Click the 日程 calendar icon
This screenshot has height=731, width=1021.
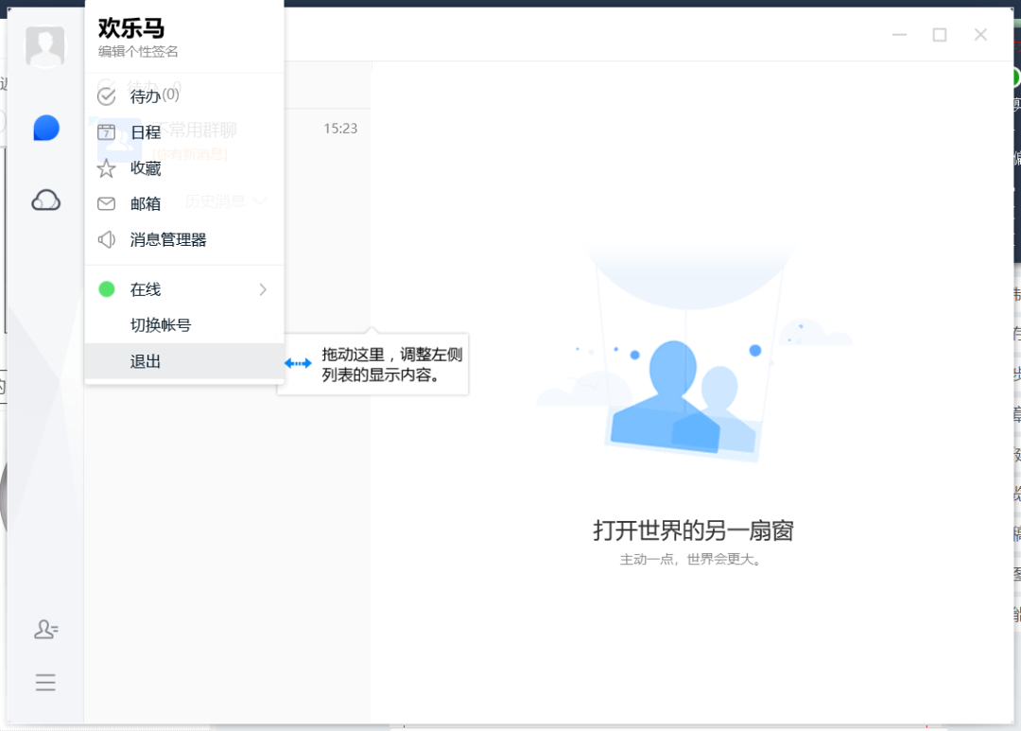tap(106, 132)
